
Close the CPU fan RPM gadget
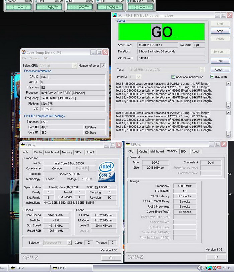click(122, 1)
